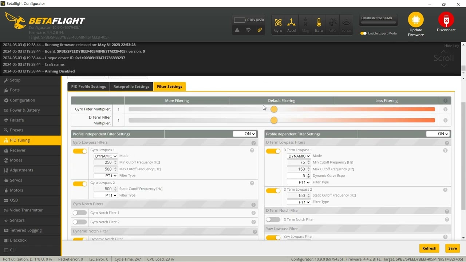Open D Term Lowpass 2 Filter Type dropdown
This screenshot has height=262, width=466.
(299, 202)
